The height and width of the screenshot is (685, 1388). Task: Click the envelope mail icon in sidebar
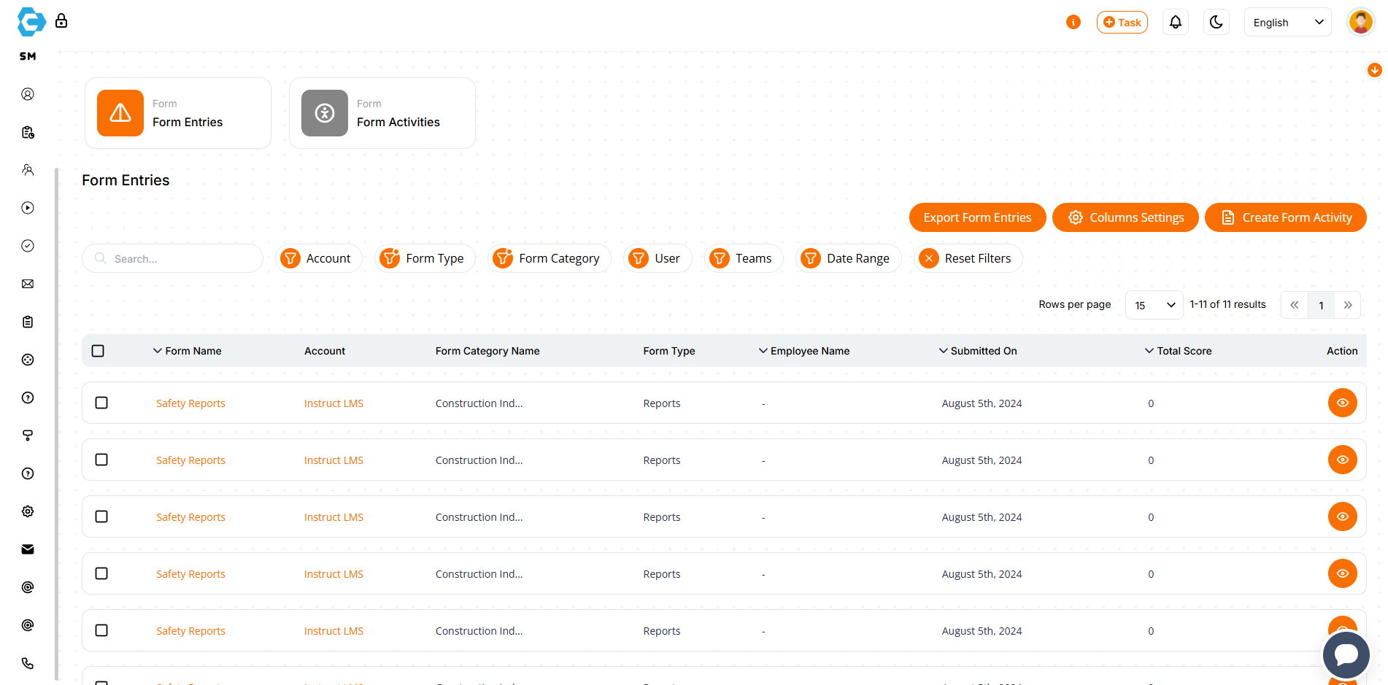[x=28, y=284]
